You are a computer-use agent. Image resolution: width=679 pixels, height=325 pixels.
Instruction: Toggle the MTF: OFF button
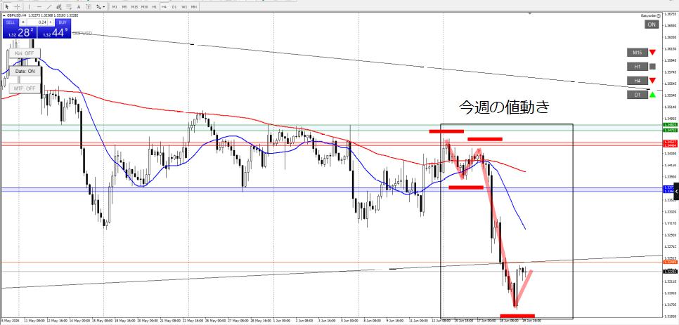point(25,88)
